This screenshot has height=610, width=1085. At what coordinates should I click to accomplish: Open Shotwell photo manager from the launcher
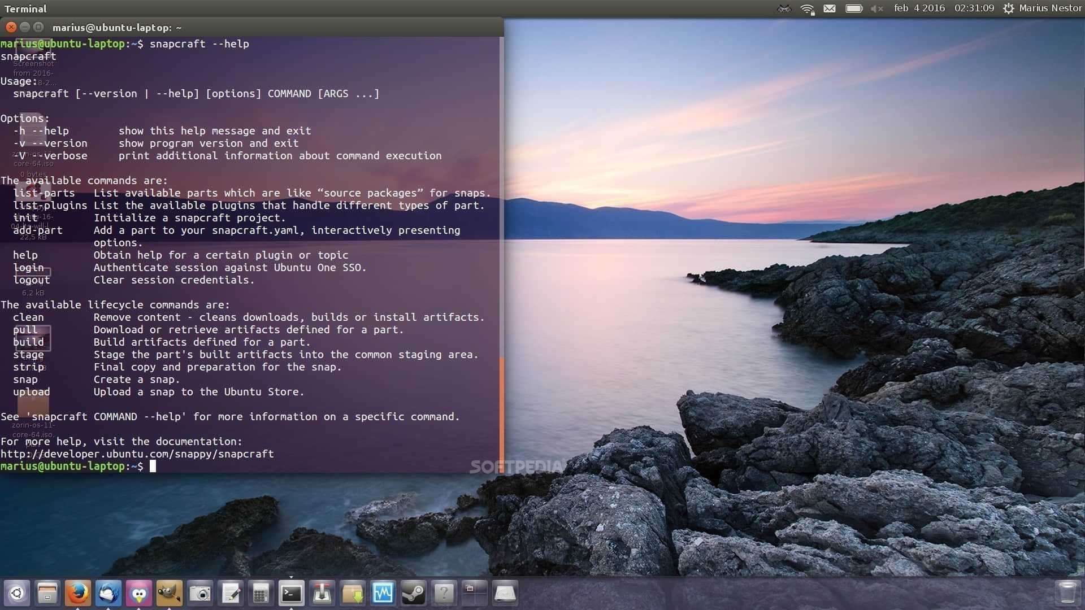click(201, 593)
